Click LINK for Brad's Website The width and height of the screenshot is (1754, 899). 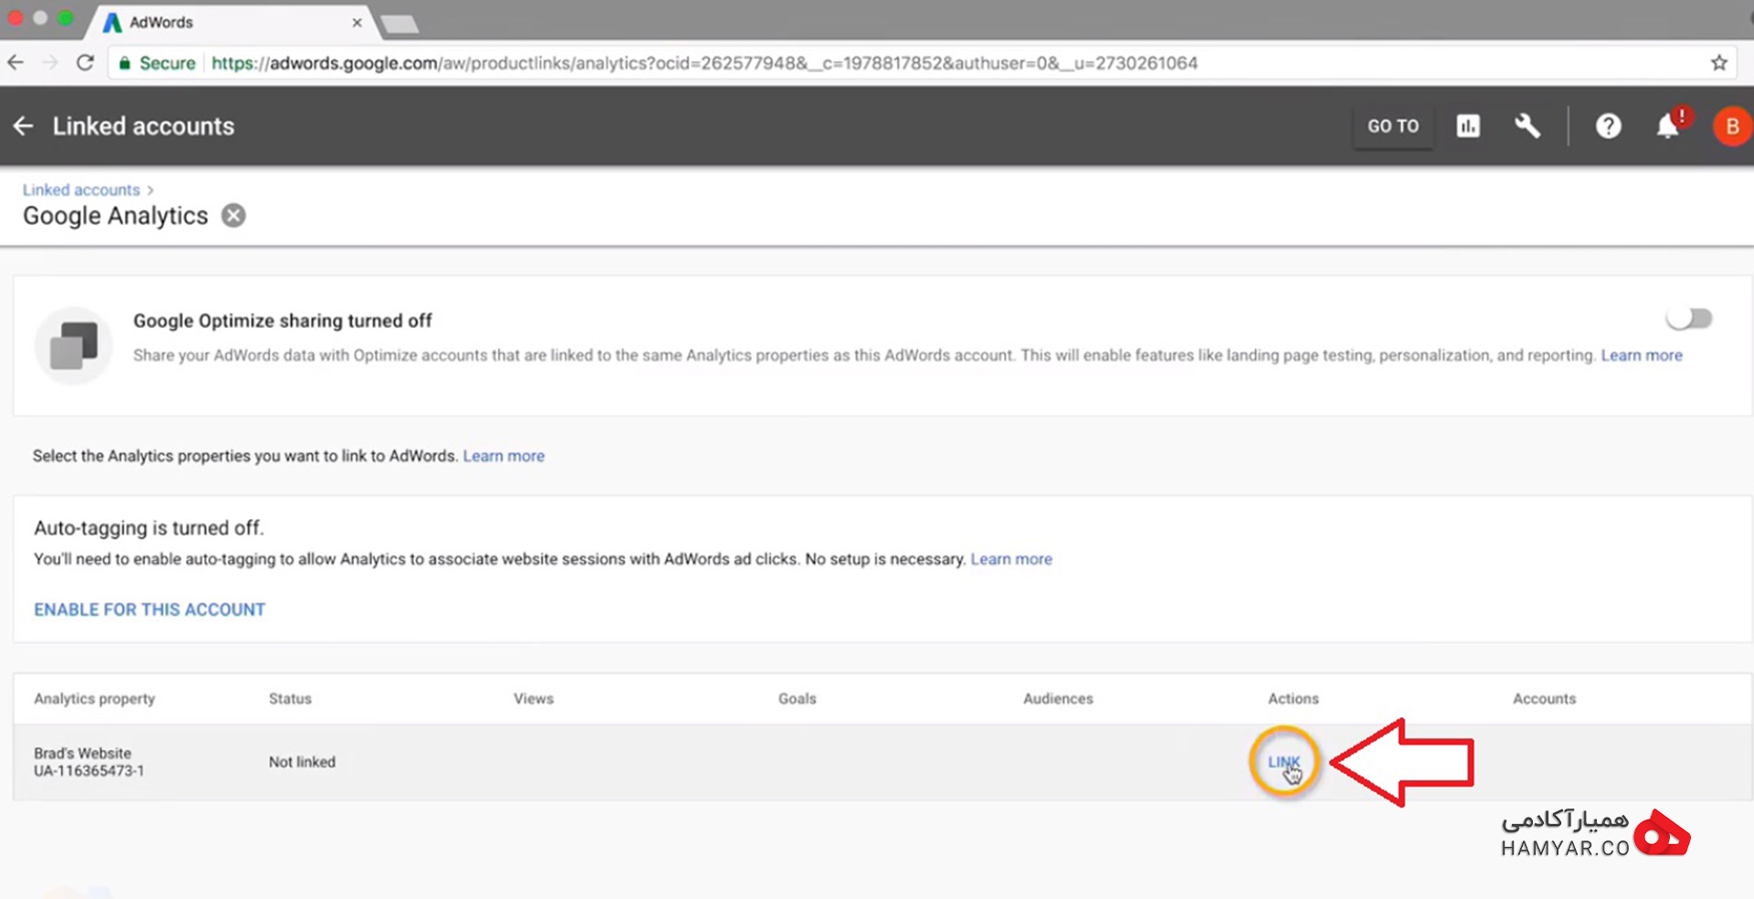point(1284,761)
